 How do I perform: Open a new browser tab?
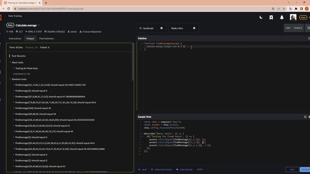46,3
